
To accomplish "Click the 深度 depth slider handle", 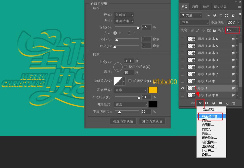I will tap(138, 28).
